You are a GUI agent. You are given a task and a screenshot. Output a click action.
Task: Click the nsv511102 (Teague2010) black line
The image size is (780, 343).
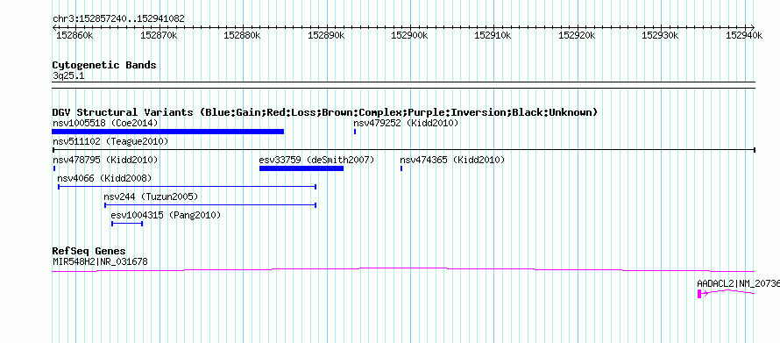click(403, 150)
